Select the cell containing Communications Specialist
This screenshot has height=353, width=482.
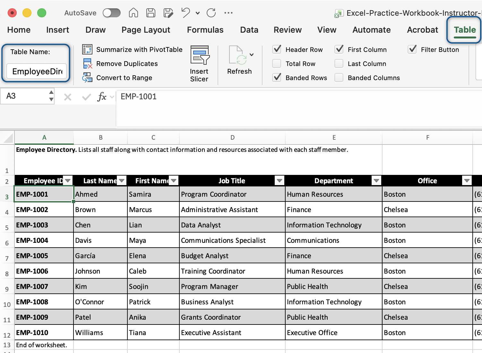(x=232, y=240)
